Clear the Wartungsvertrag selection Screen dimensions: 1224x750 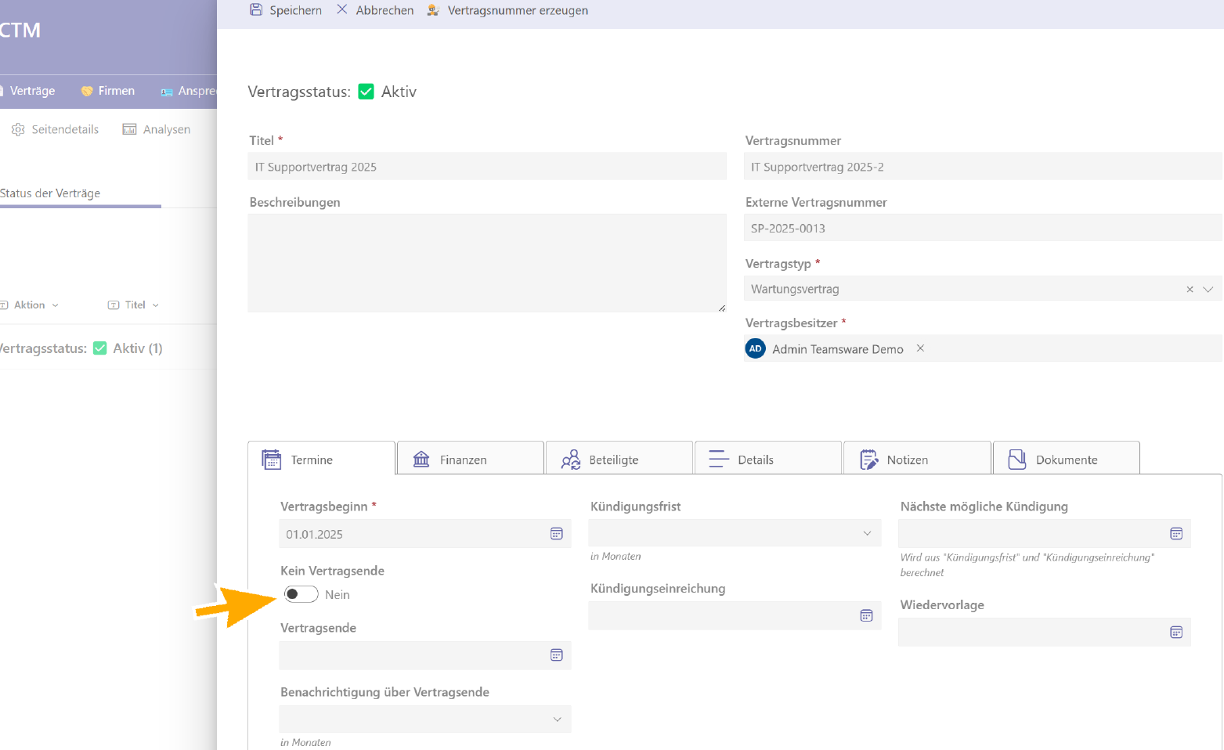1190,290
